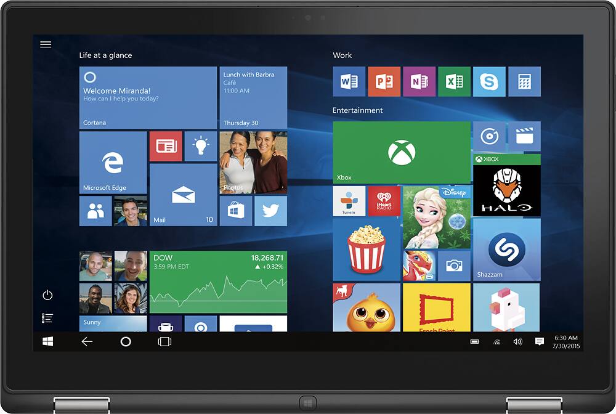
Task: Open the Cortana welcome tile
Action: [148, 98]
